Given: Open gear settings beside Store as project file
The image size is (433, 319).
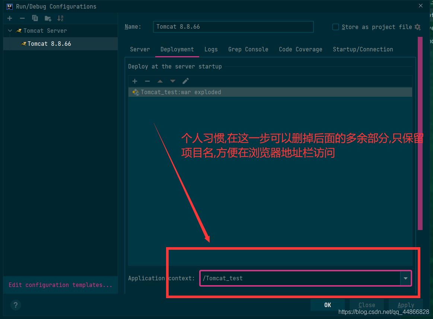Looking at the screenshot, I should 417,27.
